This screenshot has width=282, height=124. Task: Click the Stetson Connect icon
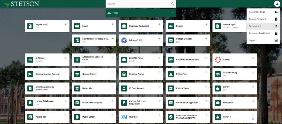tap(171, 40)
